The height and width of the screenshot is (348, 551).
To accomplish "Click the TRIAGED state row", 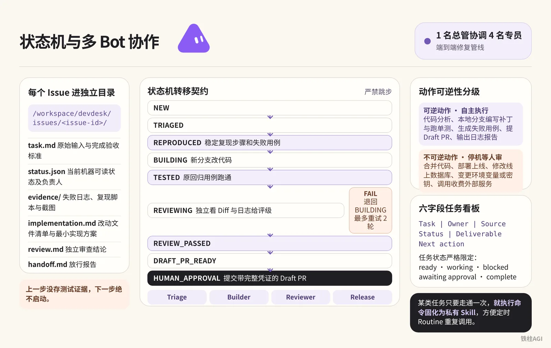I will pos(270,125).
